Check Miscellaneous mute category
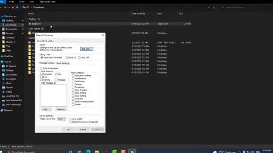This screenshot has height=153, width=273. click(x=73, y=78)
